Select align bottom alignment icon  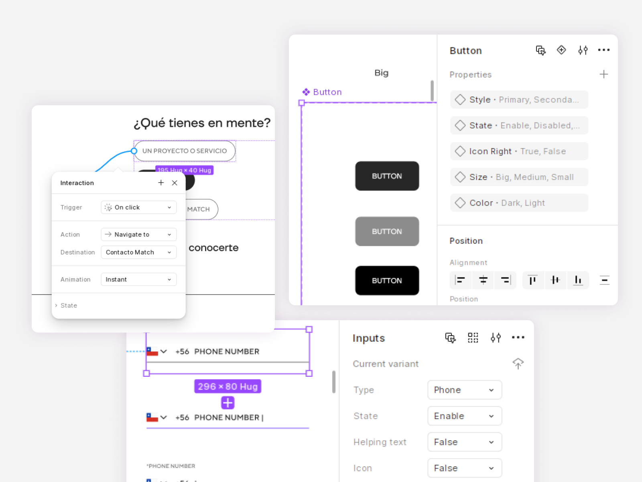(x=578, y=280)
